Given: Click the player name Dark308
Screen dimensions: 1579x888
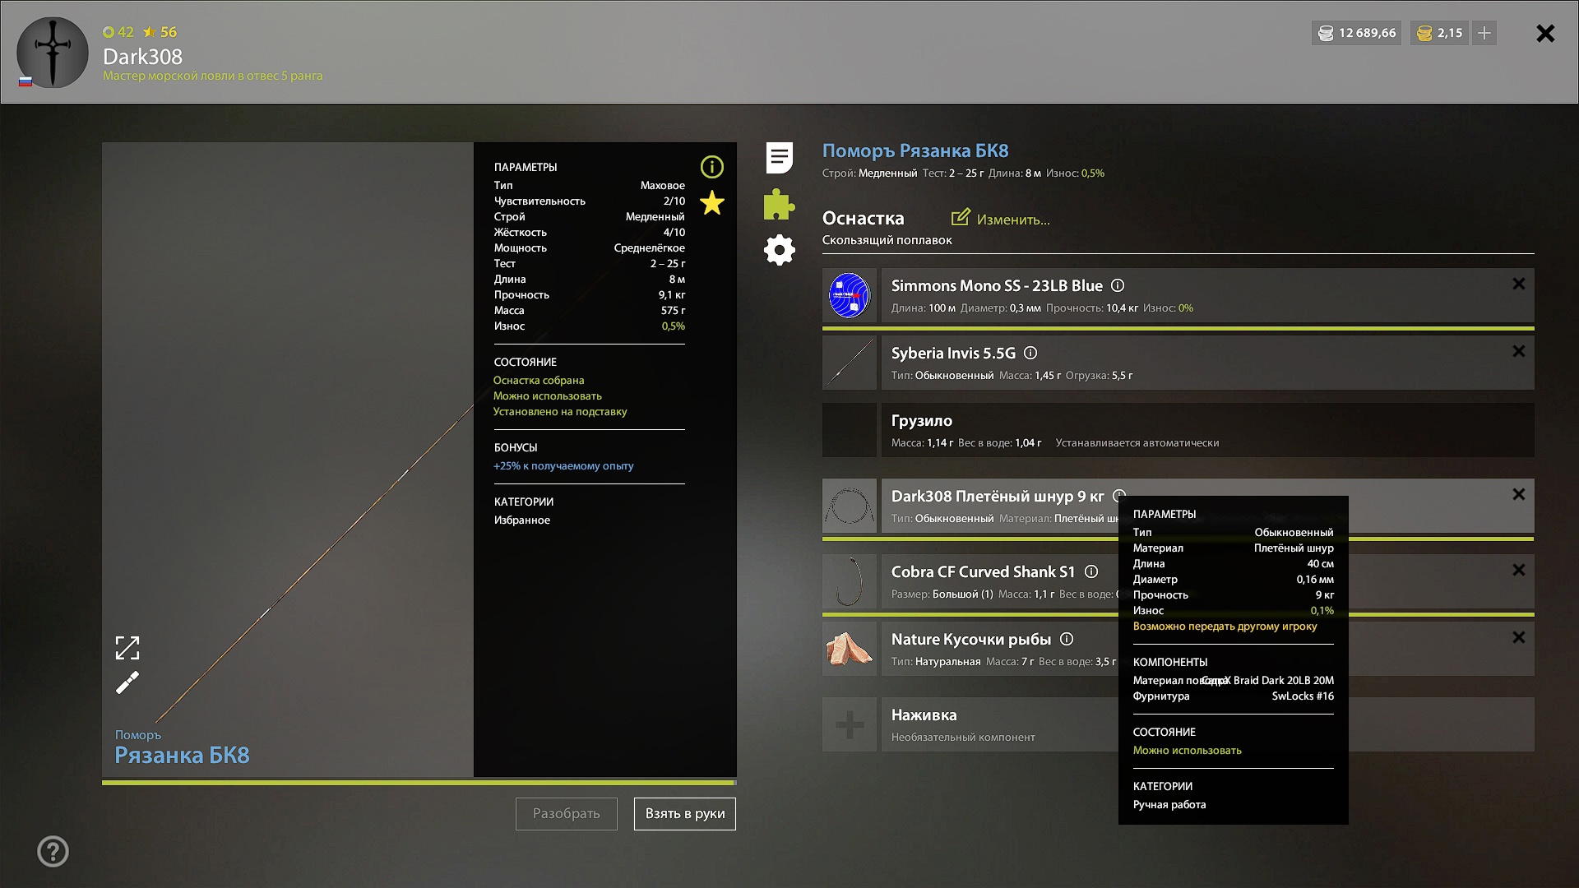Looking at the screenshot, I should point(142,56).
